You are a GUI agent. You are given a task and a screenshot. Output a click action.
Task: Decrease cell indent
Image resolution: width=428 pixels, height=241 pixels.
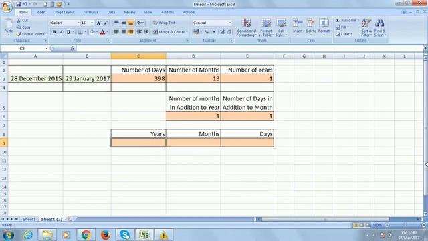tap(139, 32)
